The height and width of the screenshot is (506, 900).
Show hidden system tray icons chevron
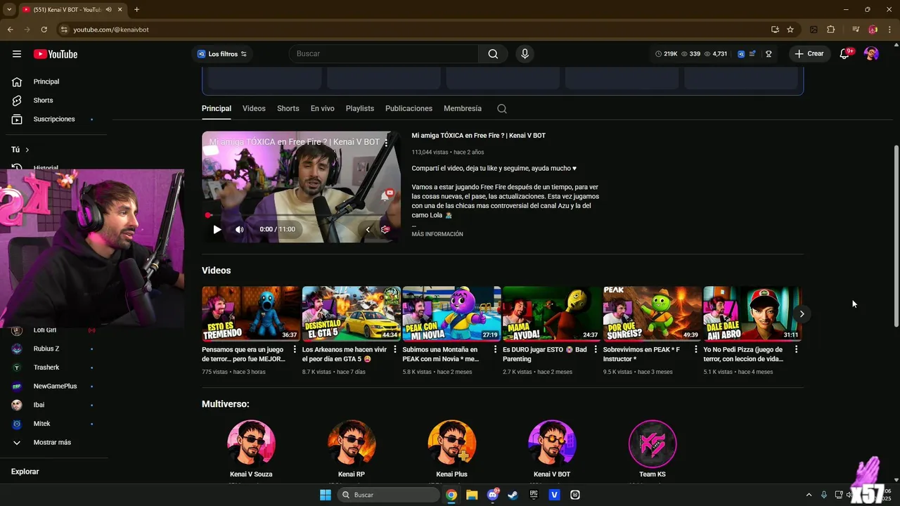click(809, 495)
